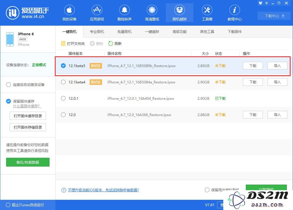Select firmware 12.0.1 radio button

[63, 98]
